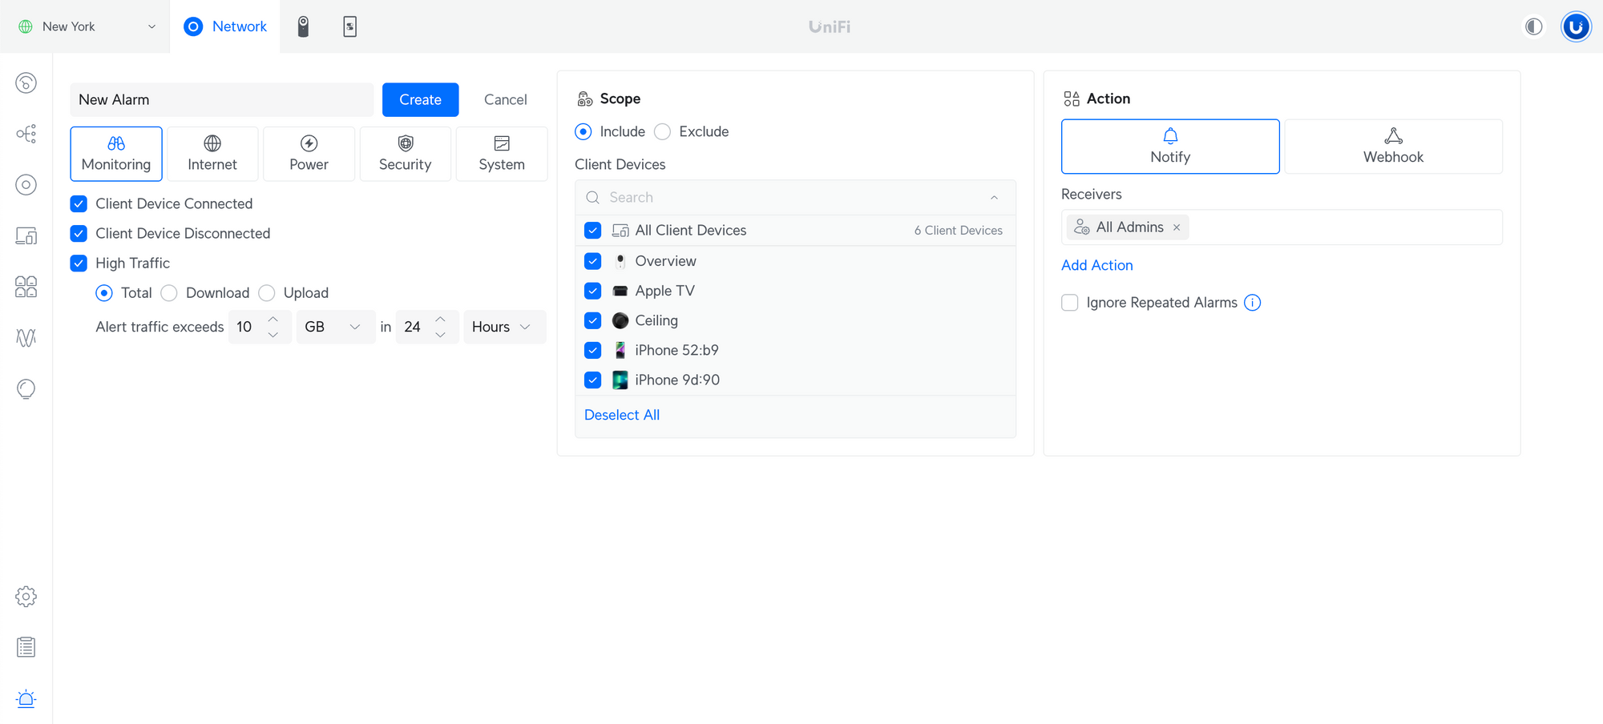Open the user account avatar
The width and height of the screenshot is (1603, 724).
point(1575,26)
